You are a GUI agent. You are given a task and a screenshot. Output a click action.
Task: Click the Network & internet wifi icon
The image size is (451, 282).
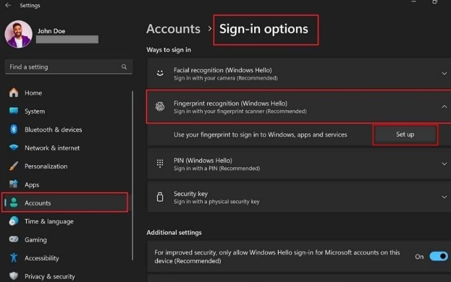point(14,148)
